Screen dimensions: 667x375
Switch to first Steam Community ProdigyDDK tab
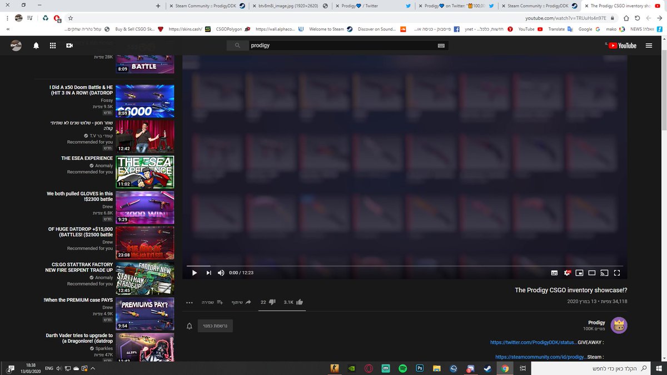point(206,6)
